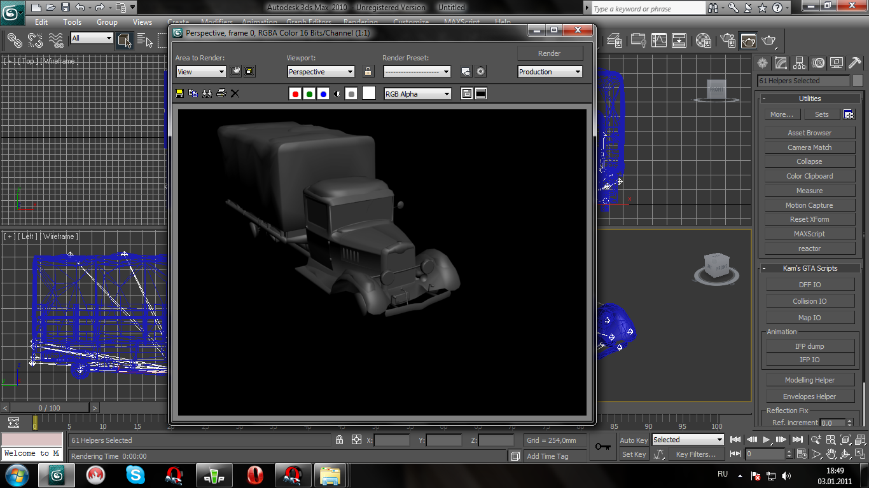Open the Tools menu
Image resolution: width=869 pixels, height=488 pixels.
[x=72, y=22]
